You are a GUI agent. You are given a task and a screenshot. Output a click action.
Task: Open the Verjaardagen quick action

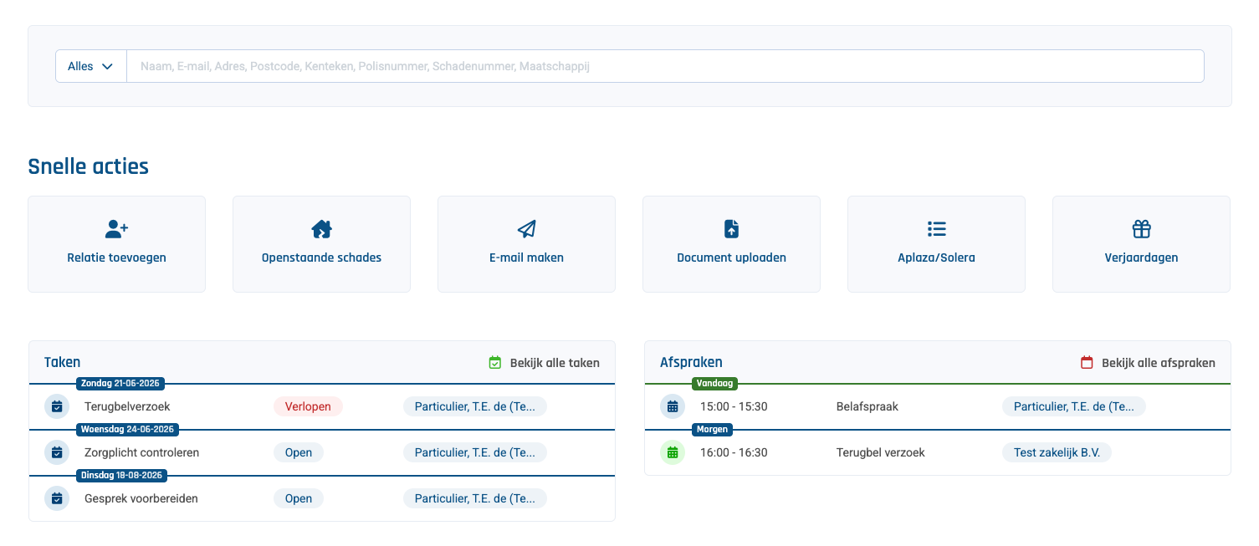click(x=1141, y=244)
